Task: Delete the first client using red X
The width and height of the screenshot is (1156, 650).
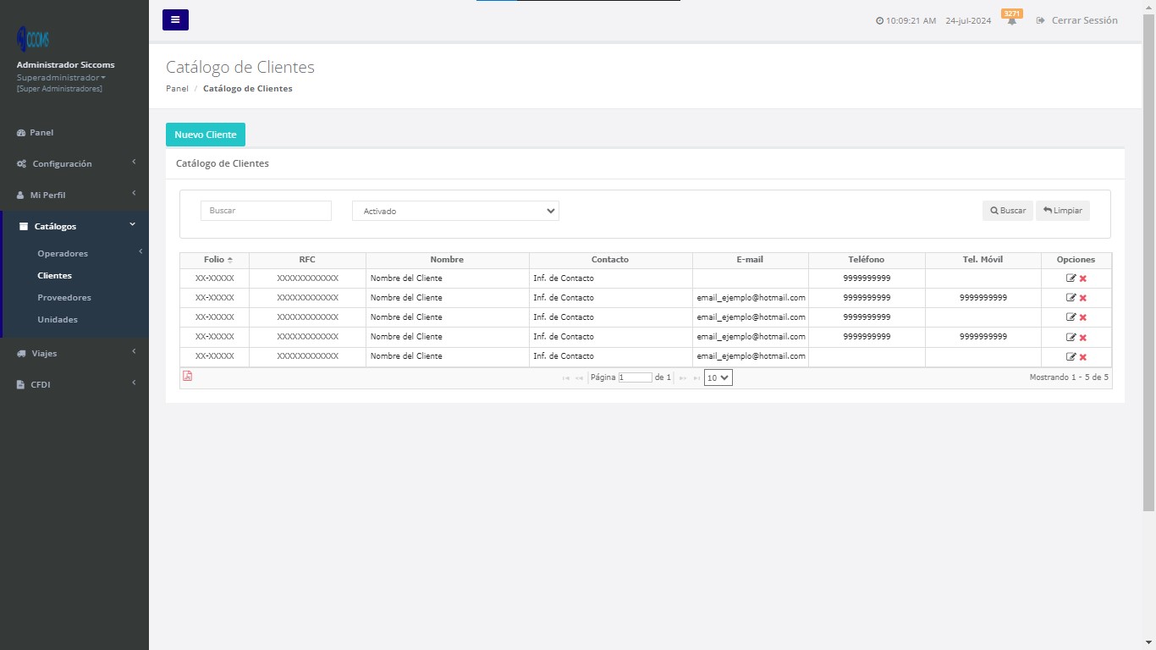Action: (x=1083, y=278)
